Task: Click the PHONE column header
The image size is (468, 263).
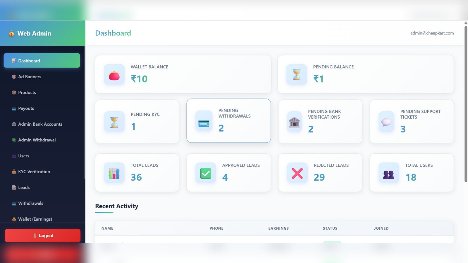Action: coord(216,228)
